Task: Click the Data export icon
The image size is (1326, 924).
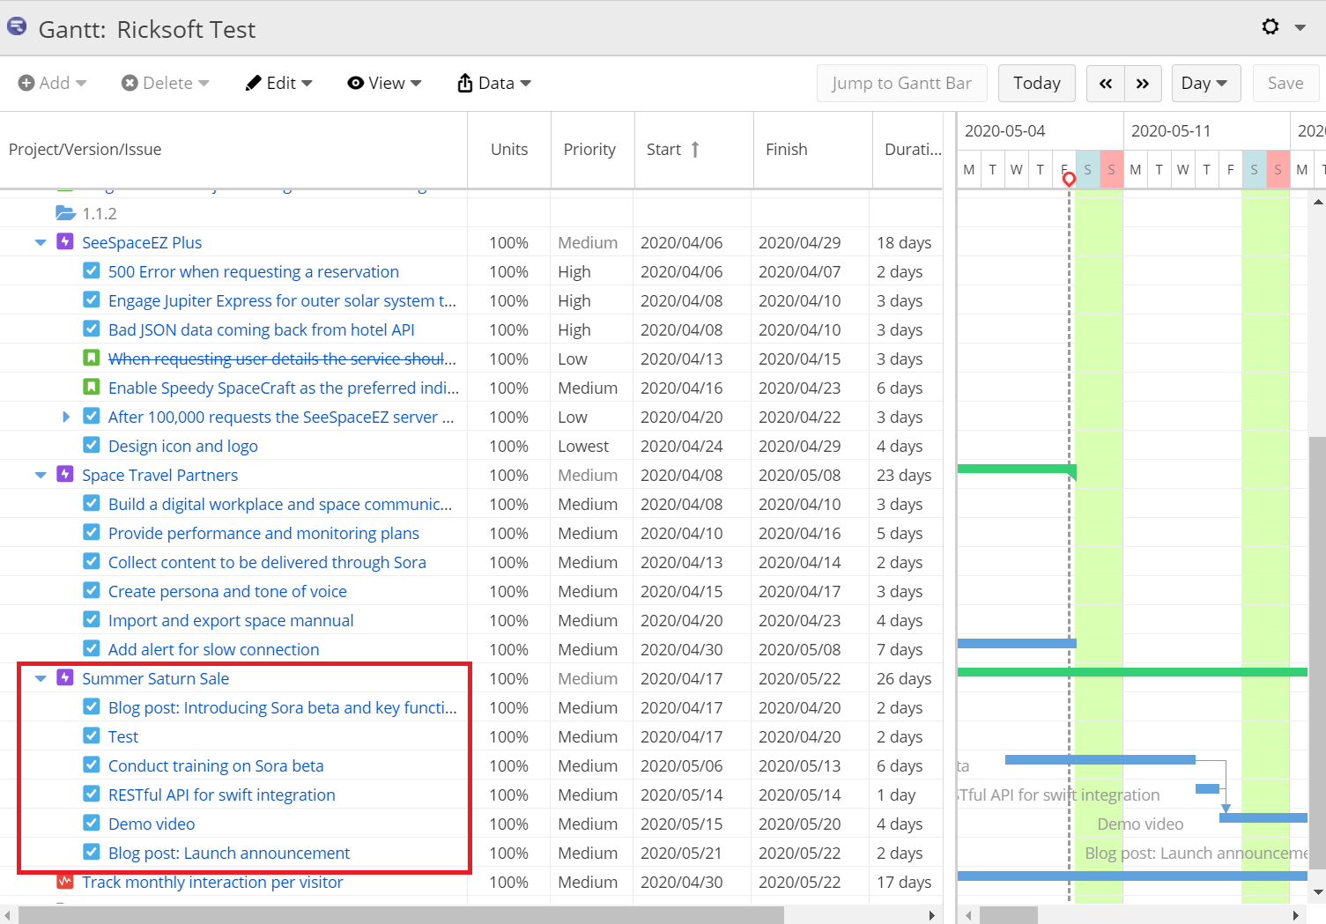Action: (465, 83)
